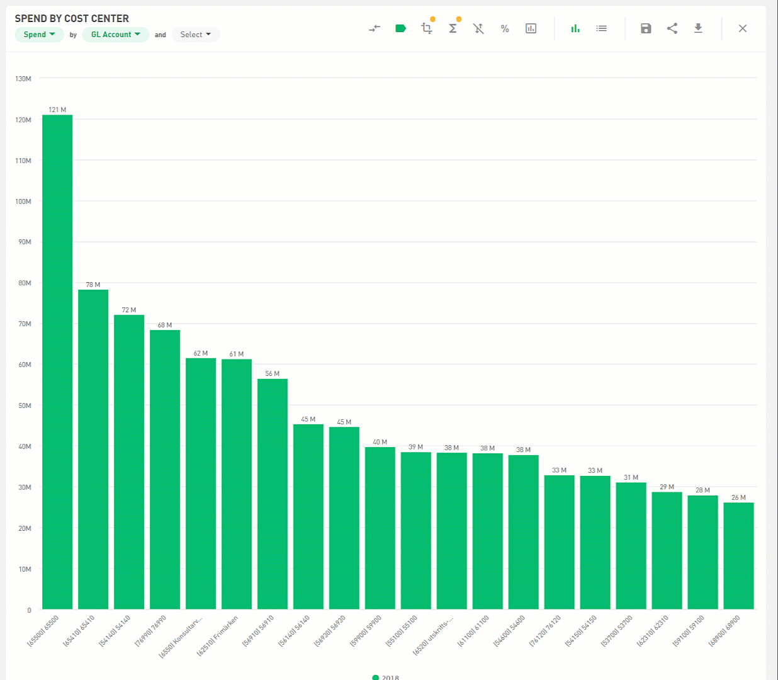Close the Spend by Cost Center panel
The width and height of the screenshot is (778, 680).
tap(743, 28)
